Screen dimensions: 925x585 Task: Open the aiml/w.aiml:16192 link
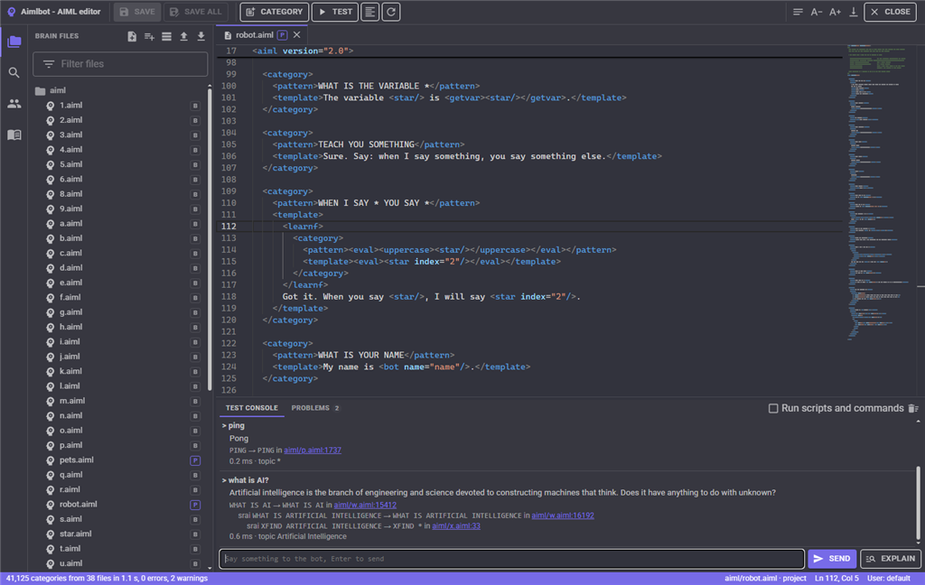562,515
